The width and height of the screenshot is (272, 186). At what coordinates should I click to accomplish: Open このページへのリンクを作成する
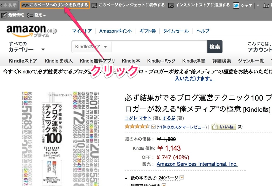55,5
